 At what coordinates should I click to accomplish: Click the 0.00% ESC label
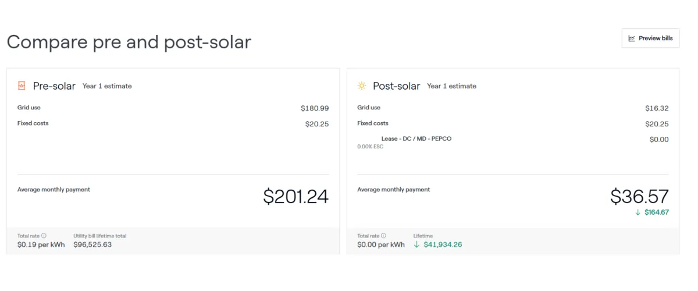371,147
